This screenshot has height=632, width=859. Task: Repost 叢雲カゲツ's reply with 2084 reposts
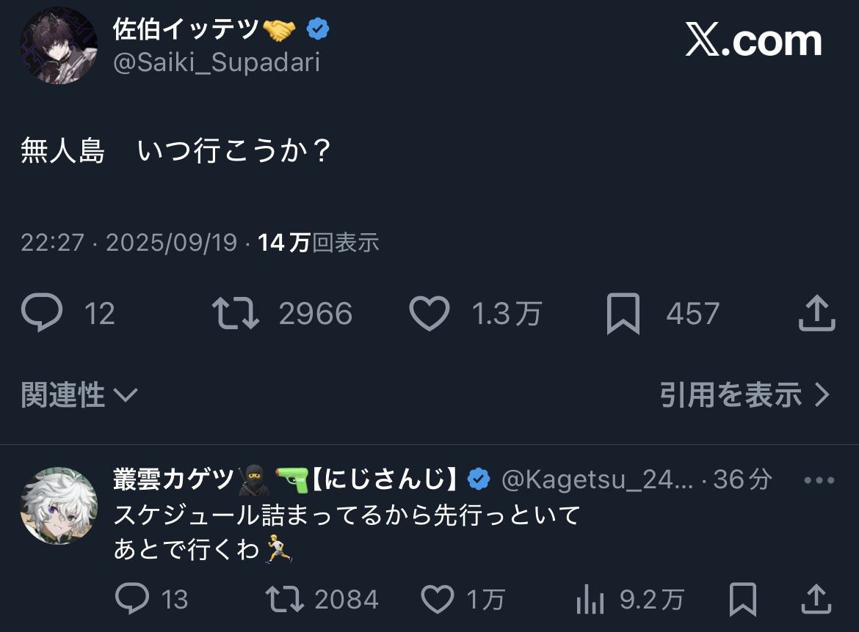pyautogui.click(x=285, y=599)
